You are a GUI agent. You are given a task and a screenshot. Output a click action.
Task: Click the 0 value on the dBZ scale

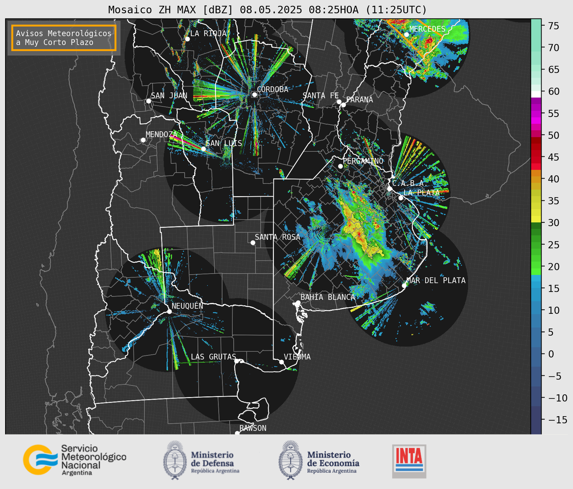(551, 354)
